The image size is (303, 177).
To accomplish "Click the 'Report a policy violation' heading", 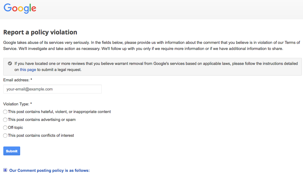I will click(x=40, y=32).
